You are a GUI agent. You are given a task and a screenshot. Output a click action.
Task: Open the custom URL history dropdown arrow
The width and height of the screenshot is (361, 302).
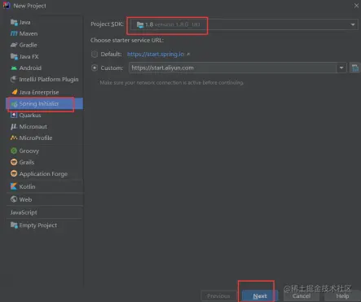(341, 68)
